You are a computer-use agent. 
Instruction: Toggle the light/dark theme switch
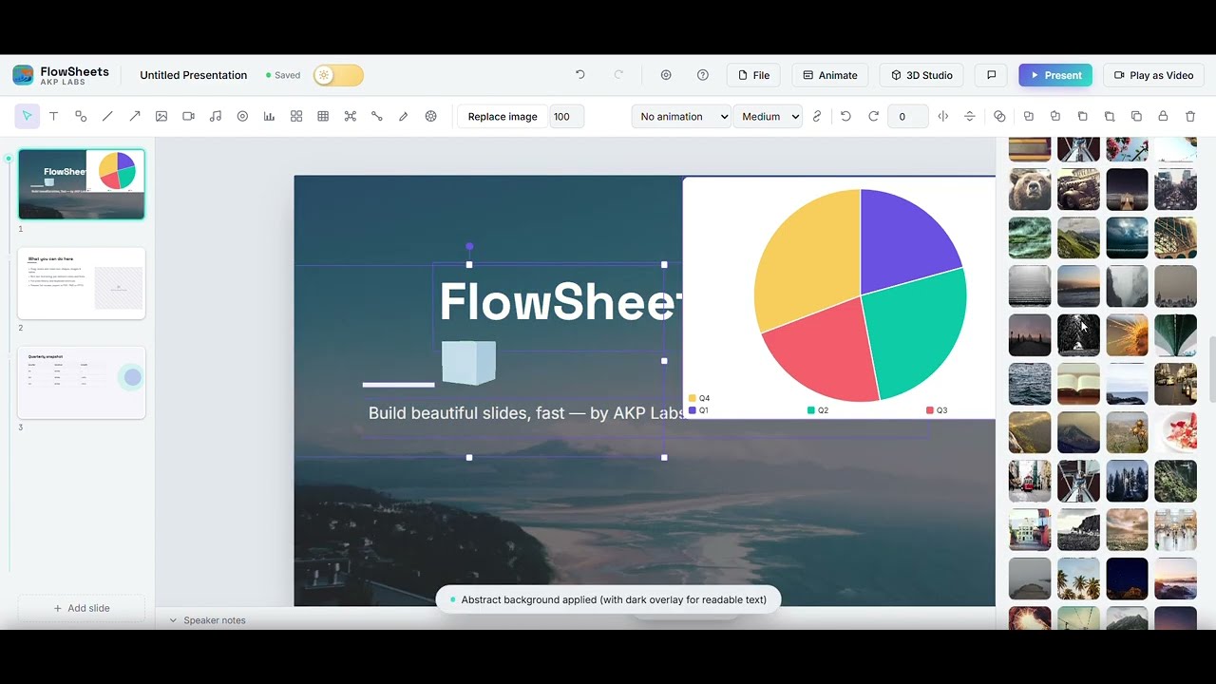click(338, 75)
